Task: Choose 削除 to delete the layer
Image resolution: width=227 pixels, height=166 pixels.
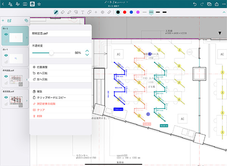Action: [x=61, y=116]
